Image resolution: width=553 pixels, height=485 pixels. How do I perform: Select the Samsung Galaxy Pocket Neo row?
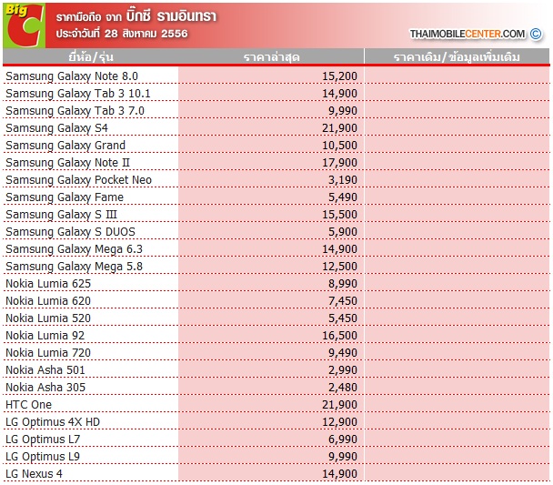point(276,179)
